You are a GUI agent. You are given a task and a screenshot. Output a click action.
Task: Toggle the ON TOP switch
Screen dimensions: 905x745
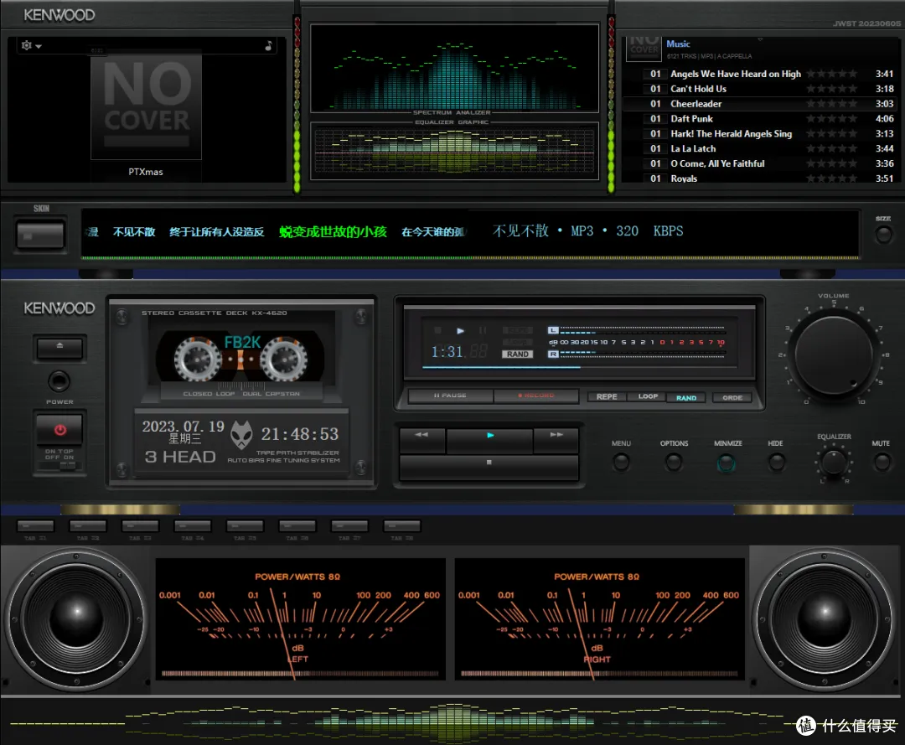[x=60, y=464]
